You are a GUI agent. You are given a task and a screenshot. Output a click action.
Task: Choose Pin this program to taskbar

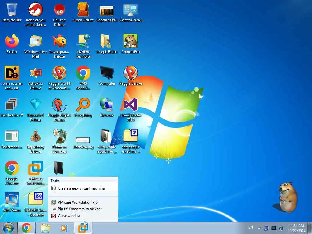pos(83,209)
